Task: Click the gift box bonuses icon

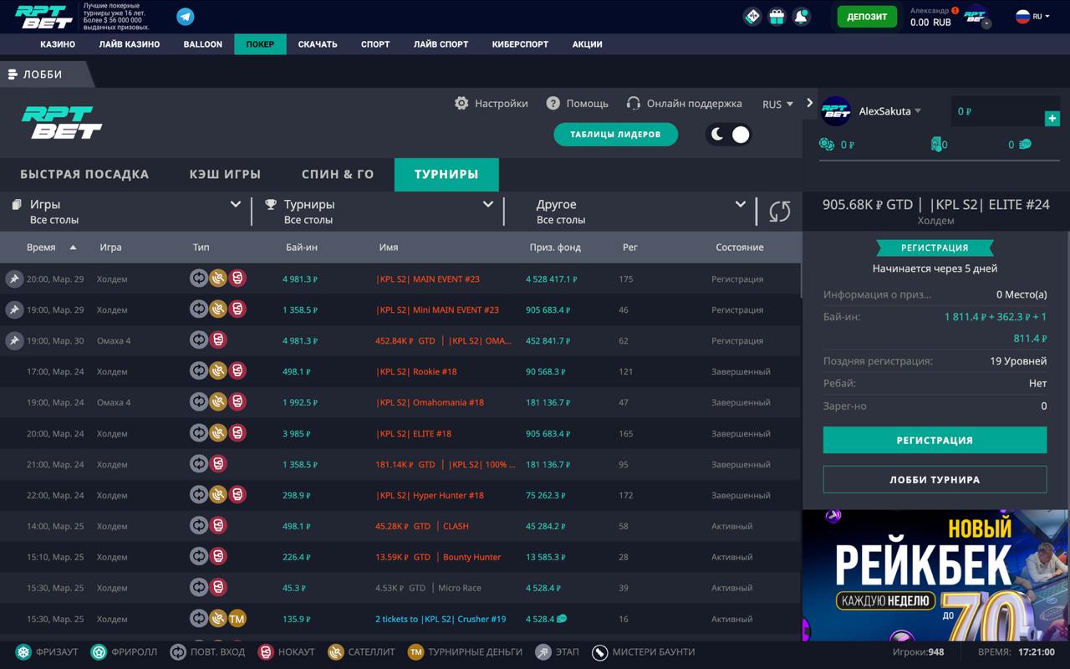Action: 777,17
